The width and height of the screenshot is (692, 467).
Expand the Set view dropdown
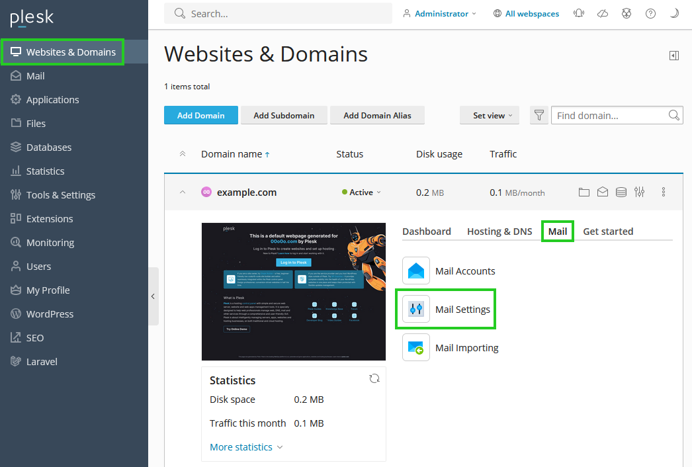pyautogui.click(x=489, y=115)
